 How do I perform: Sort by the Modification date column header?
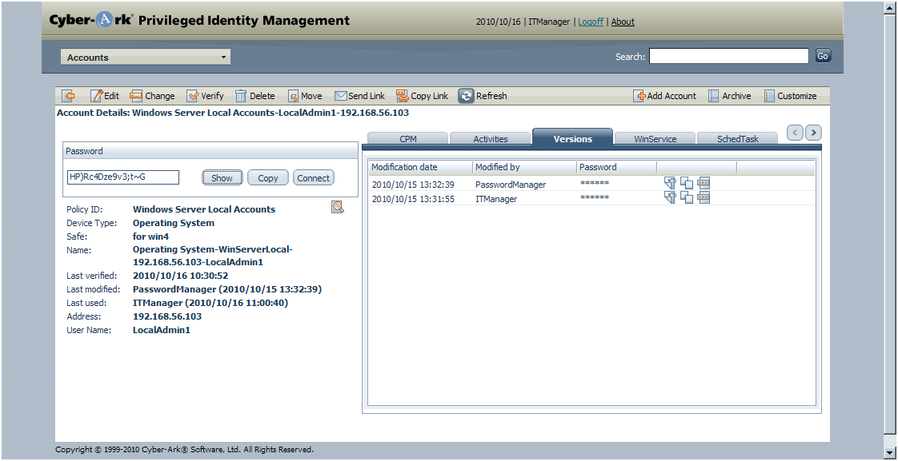[421, 167]
